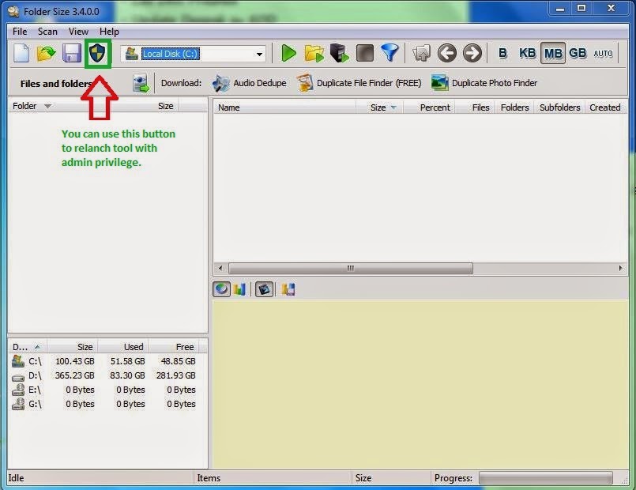
Task: Open saved scan with folder icon
Action: [46, 53]
